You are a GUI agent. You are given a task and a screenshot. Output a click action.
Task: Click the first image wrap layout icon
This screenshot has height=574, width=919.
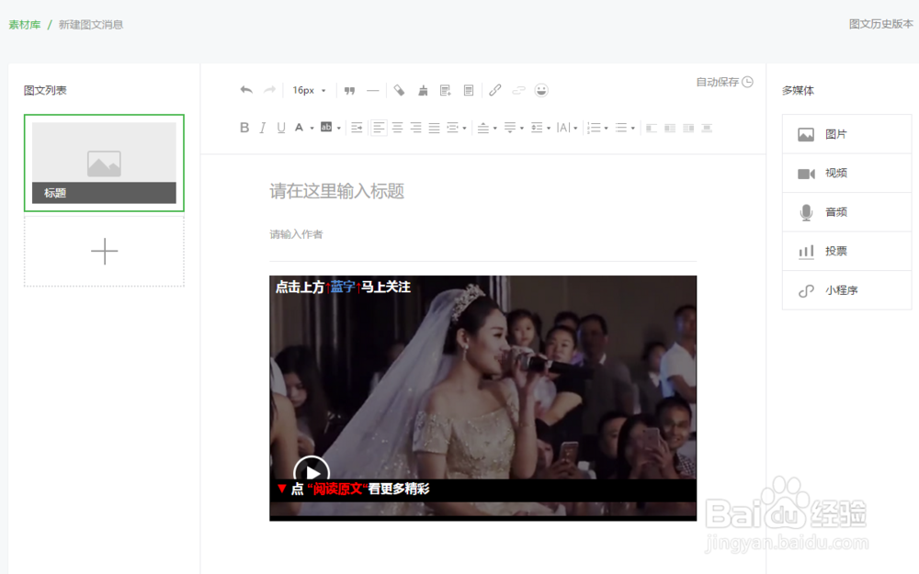coord(652,128)
